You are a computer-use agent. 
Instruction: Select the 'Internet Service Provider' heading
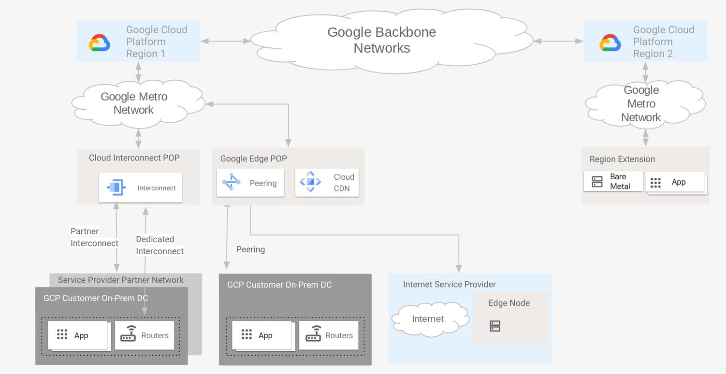tap(450, 284)
